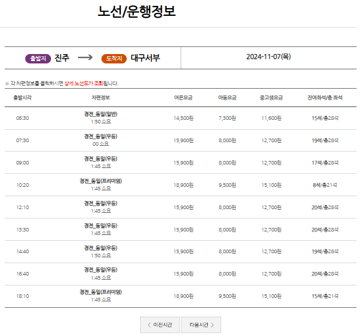
Task: Click the 15석/총28석 seats cell
Action: pos(325,118)
